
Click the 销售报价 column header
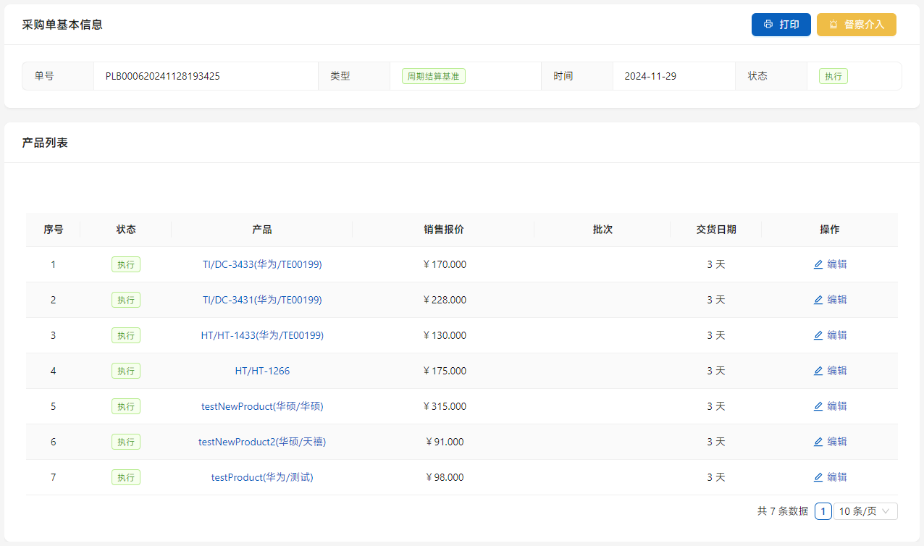coord(443,230)
